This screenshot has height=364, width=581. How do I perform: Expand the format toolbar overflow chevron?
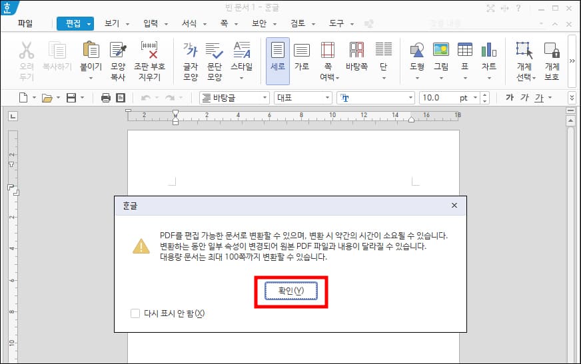[572, 98]
